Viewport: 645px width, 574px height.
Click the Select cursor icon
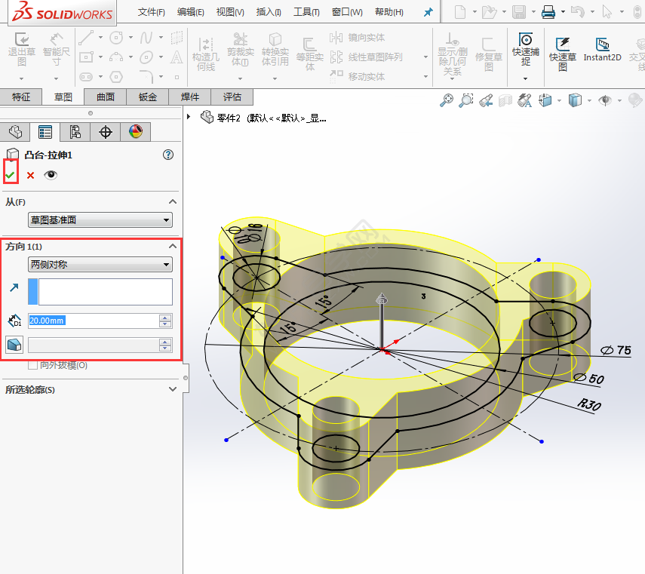(607, 12)
